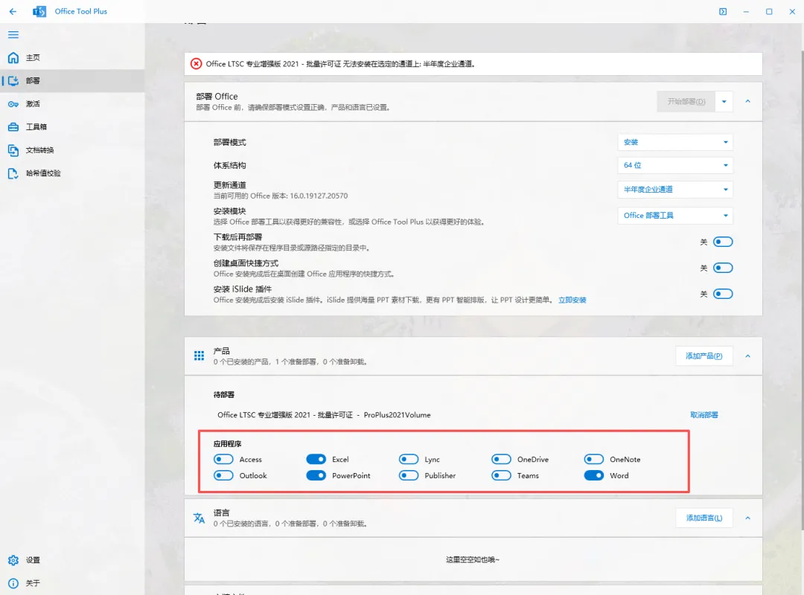Click the hash check file icon

(13, 173)
